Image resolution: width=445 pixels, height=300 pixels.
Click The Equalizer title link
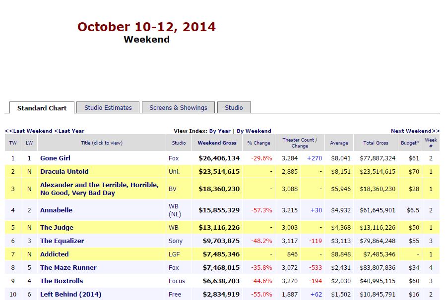[62, 241]
